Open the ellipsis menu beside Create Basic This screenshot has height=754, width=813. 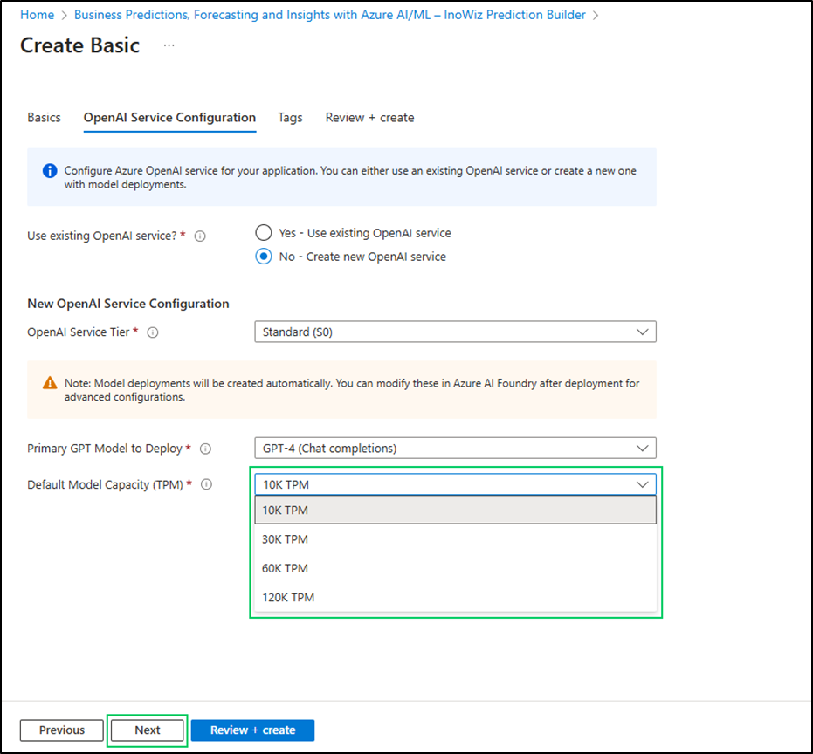[x=169, y=45]
